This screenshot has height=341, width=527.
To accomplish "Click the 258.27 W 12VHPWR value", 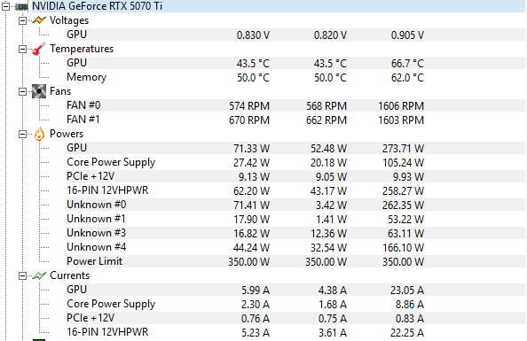I will (404, 190).
